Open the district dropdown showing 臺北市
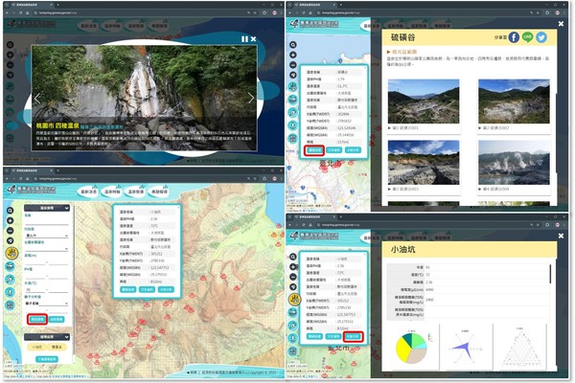Image resolution: width=575 pixels, height=383 pixels. pyautogui.click(x=47, y=236)
